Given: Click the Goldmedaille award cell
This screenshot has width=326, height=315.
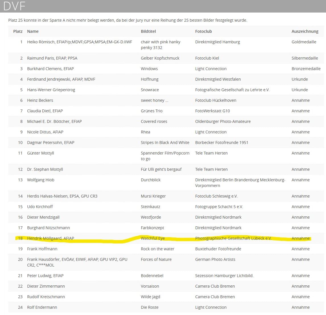Looking at the screenshot, I should coord(304,42).
